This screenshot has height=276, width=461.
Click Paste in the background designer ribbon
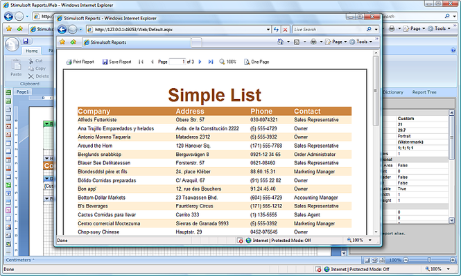click(16, 68)
